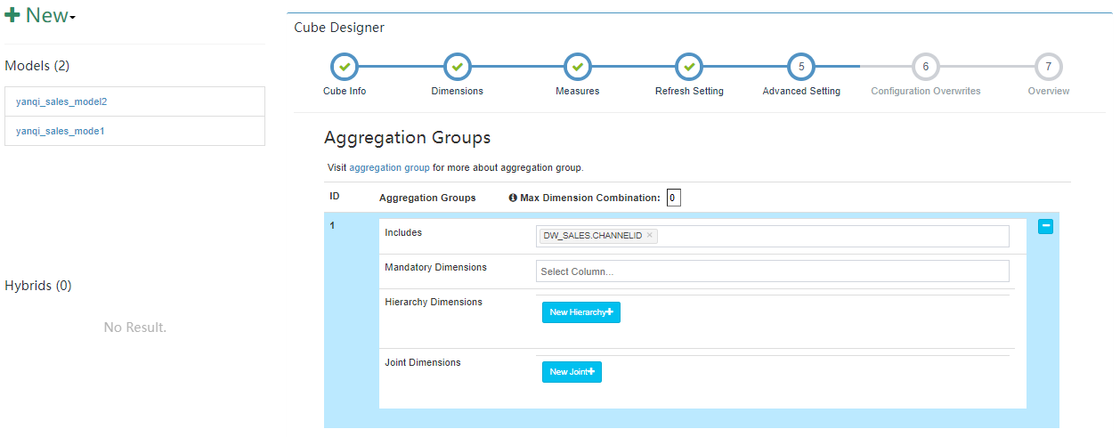This screenshot has height=437, width=1120.
Task: Open the aggregation group help link
Action: click(x=389, y=167)
